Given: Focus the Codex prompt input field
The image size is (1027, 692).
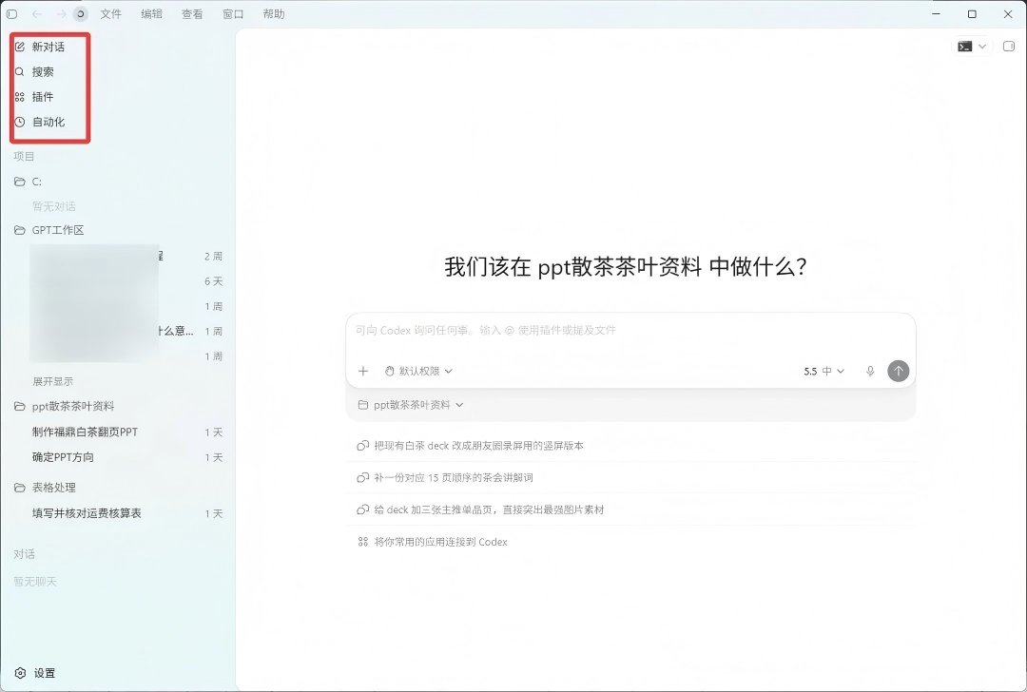Looking at the screenshot, I should 630,331.
